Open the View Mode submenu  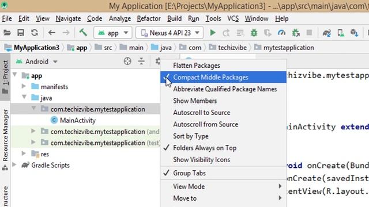click(223, 186)
